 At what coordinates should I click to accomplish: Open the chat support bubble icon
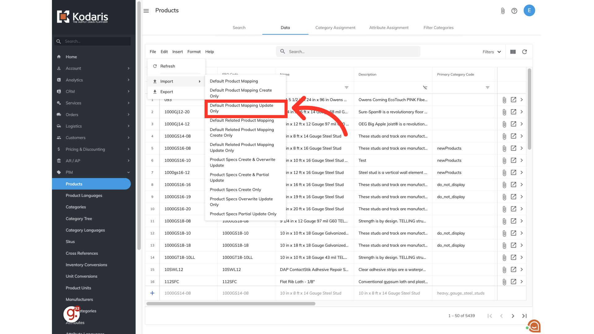(x=534, y=326)
